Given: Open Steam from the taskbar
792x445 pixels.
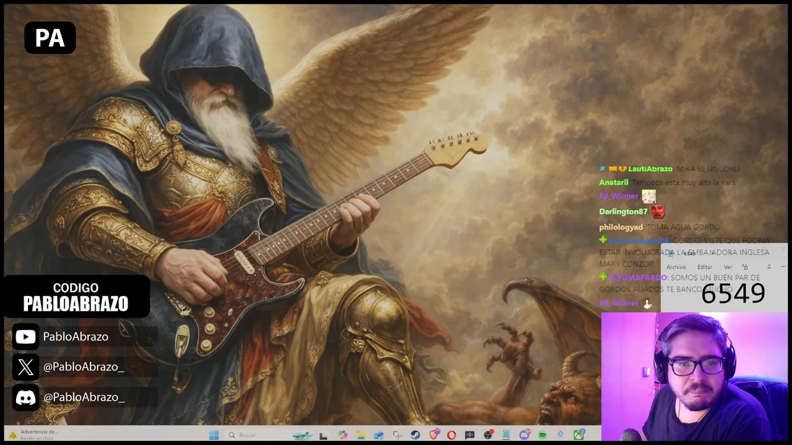Looking at the screenshot, I should (x=415, y=435).
